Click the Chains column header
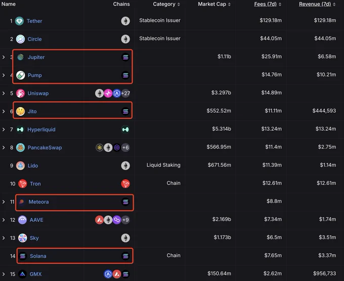The width and height of the screenshot is (344, 281). pyautogui.click(x=121, y=4)
